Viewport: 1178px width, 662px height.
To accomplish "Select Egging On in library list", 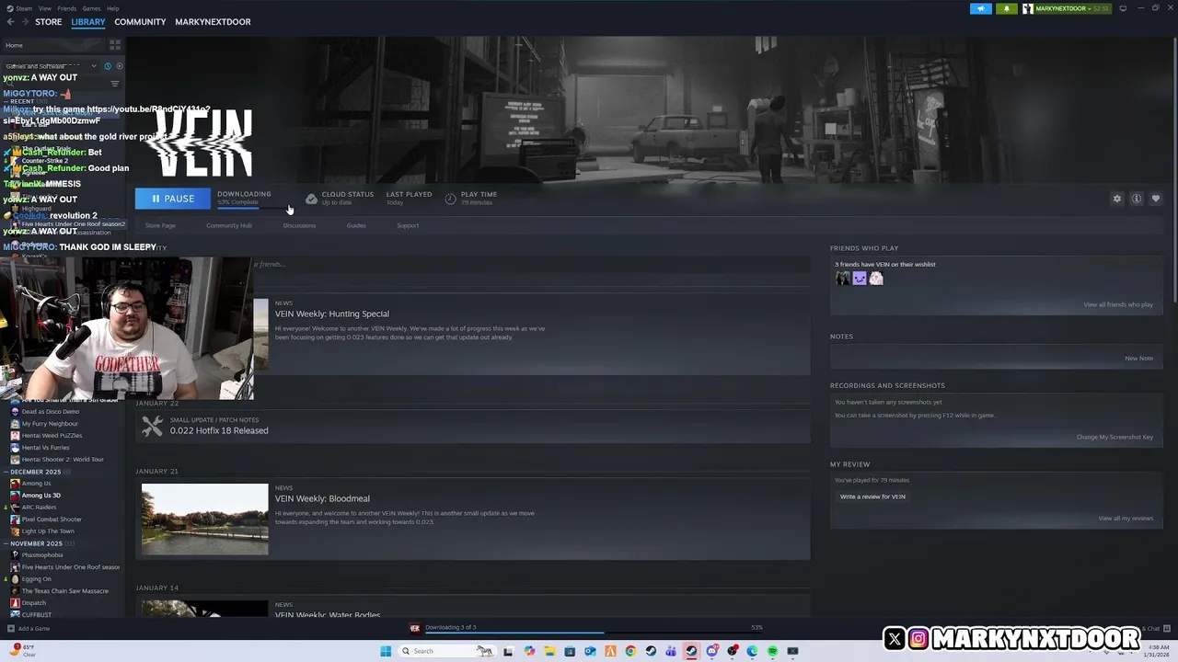I will point(36,579).
